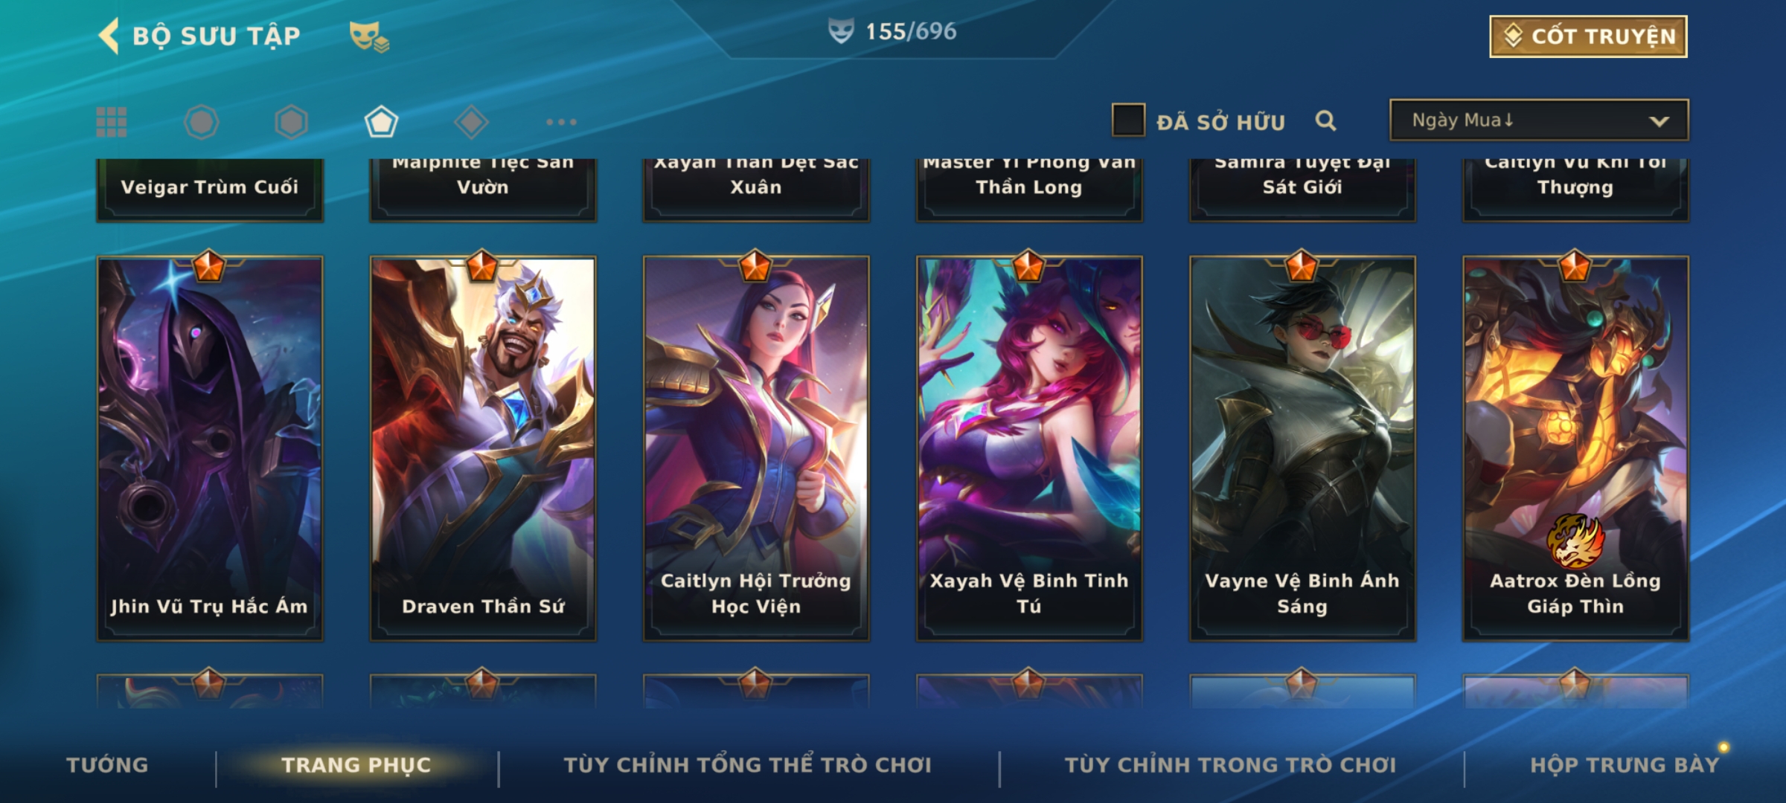This screenshot has width=1786, height=803.
Task: Open Tùy Chỉnh Tổng Thể Trò Chơi tab
Action: [x=747, y=765]
